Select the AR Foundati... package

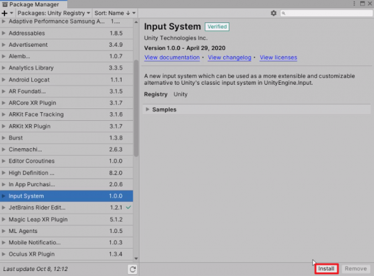pyautogui.click(x=67, y=92)
